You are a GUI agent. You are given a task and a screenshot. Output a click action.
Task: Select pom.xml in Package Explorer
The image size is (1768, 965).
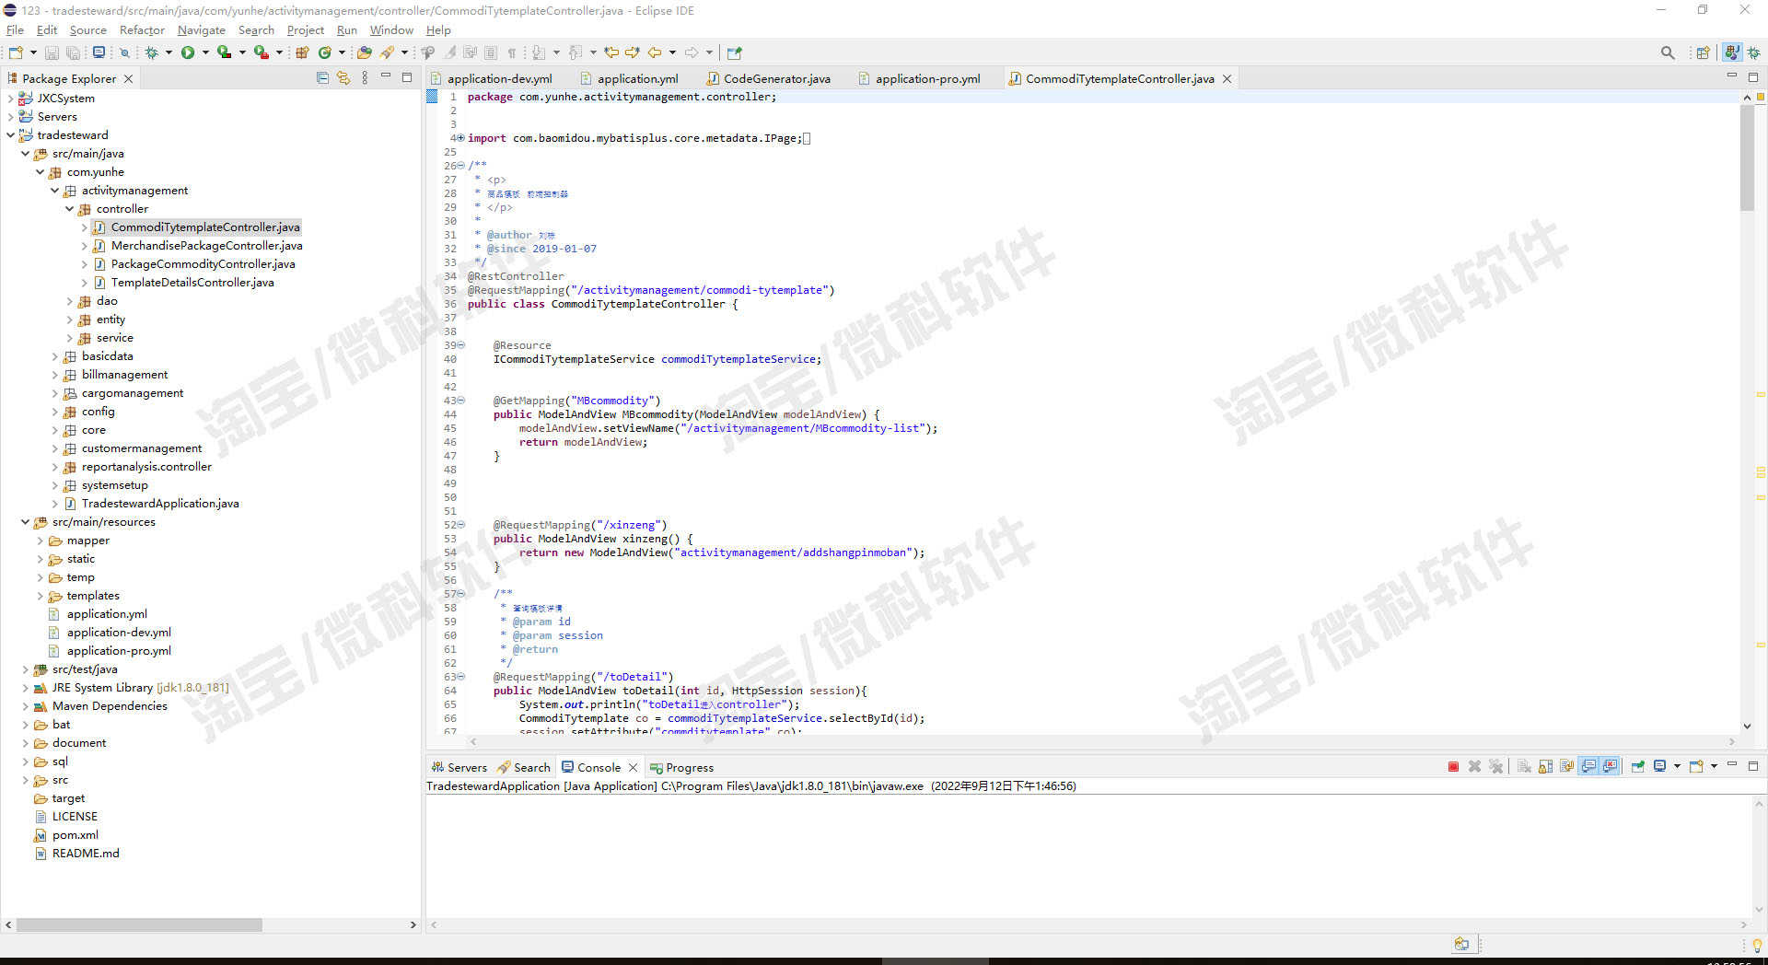[x=76, y=835]
